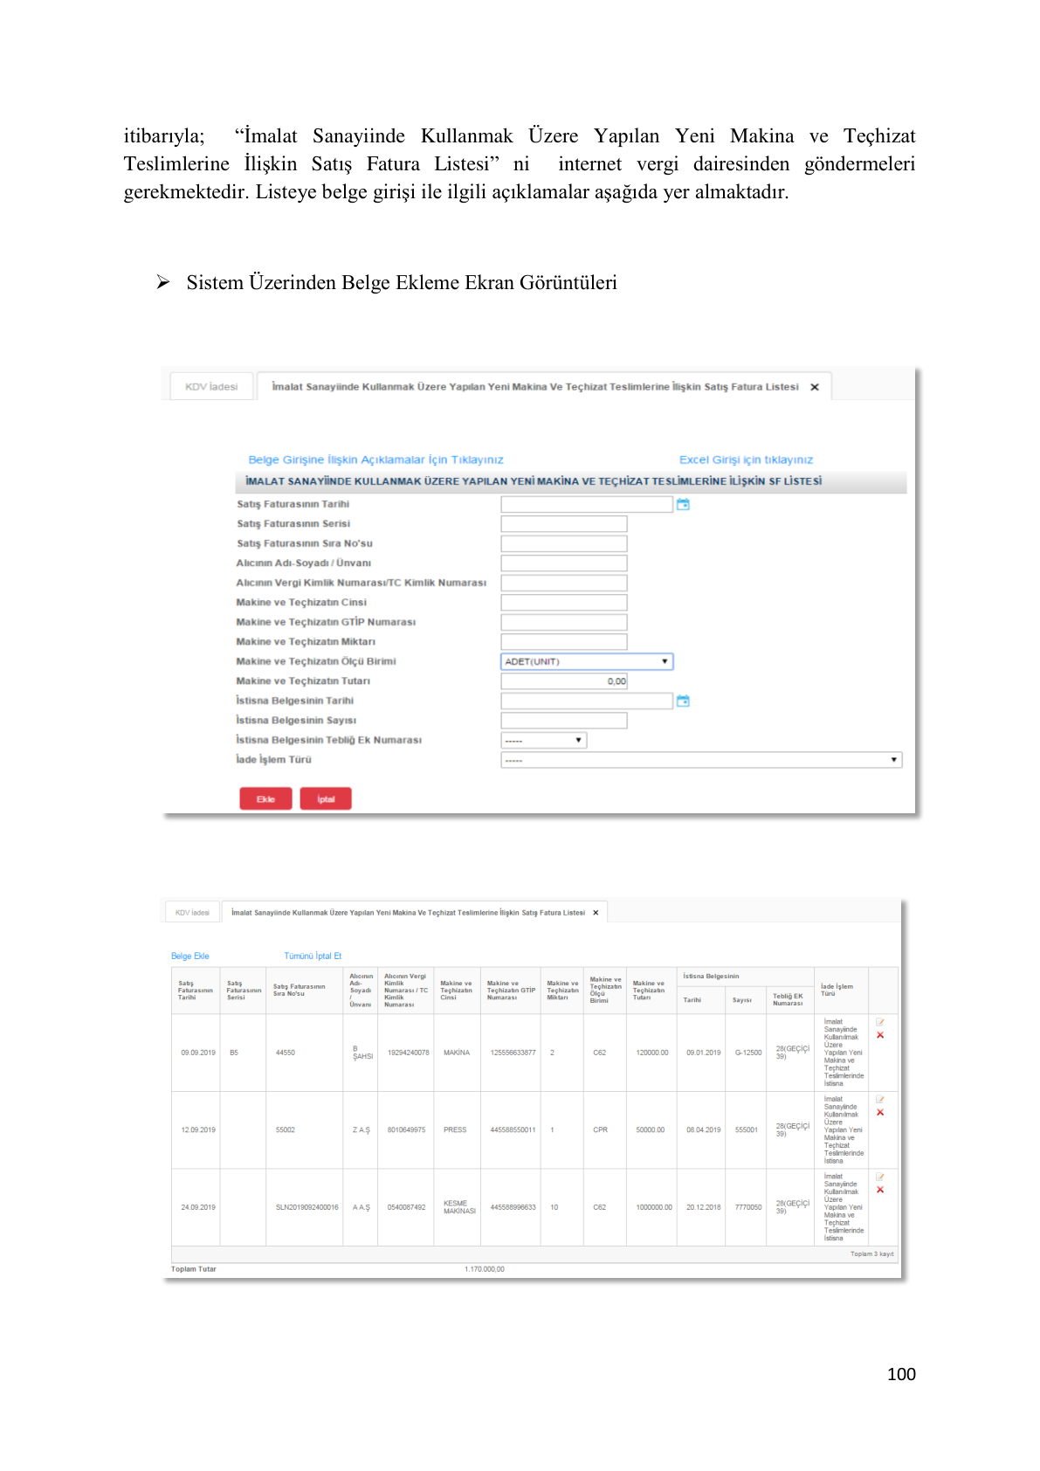Screen dimensions: 1040x1471
Task: Open Excel Girişi için tıklayınız link
Action: coord(746,459)
